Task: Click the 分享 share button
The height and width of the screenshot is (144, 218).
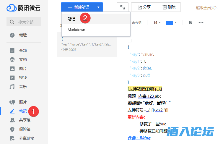Action: click(x=144, y=7)
